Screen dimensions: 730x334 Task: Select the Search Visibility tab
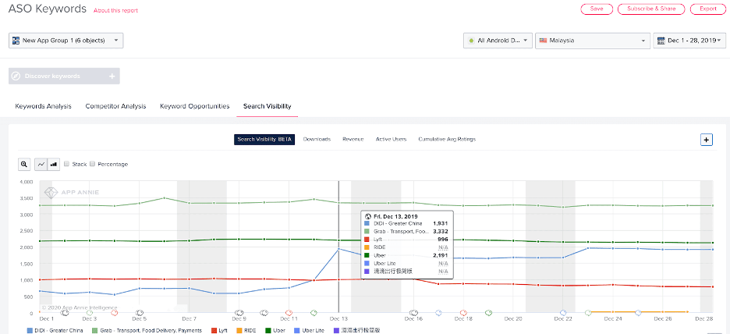[268, 106]
